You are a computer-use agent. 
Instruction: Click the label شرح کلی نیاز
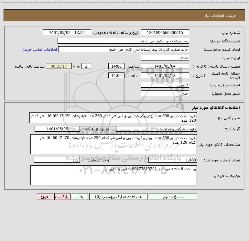click(x=228, y=118)
